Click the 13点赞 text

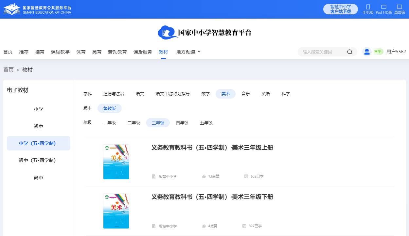(x=214, y=177)
